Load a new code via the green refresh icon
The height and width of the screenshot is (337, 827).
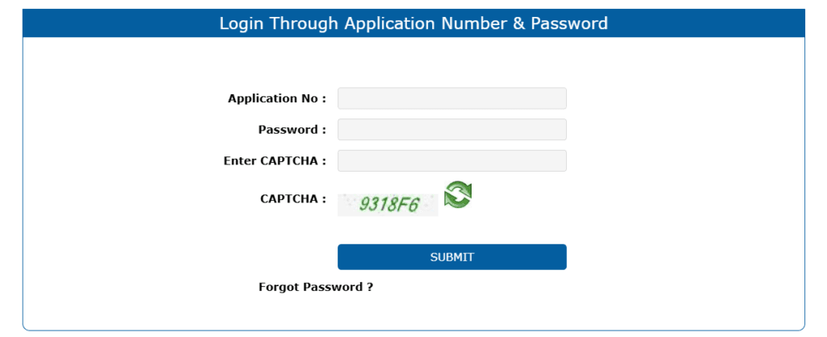click(458, 195)
